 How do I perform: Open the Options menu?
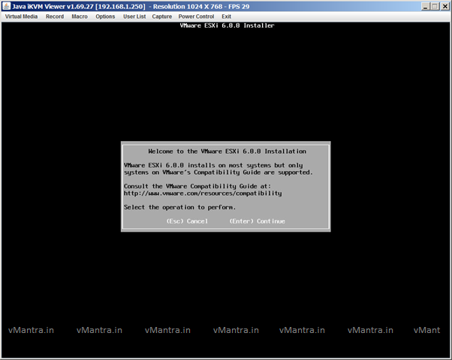tap(105, 16)
